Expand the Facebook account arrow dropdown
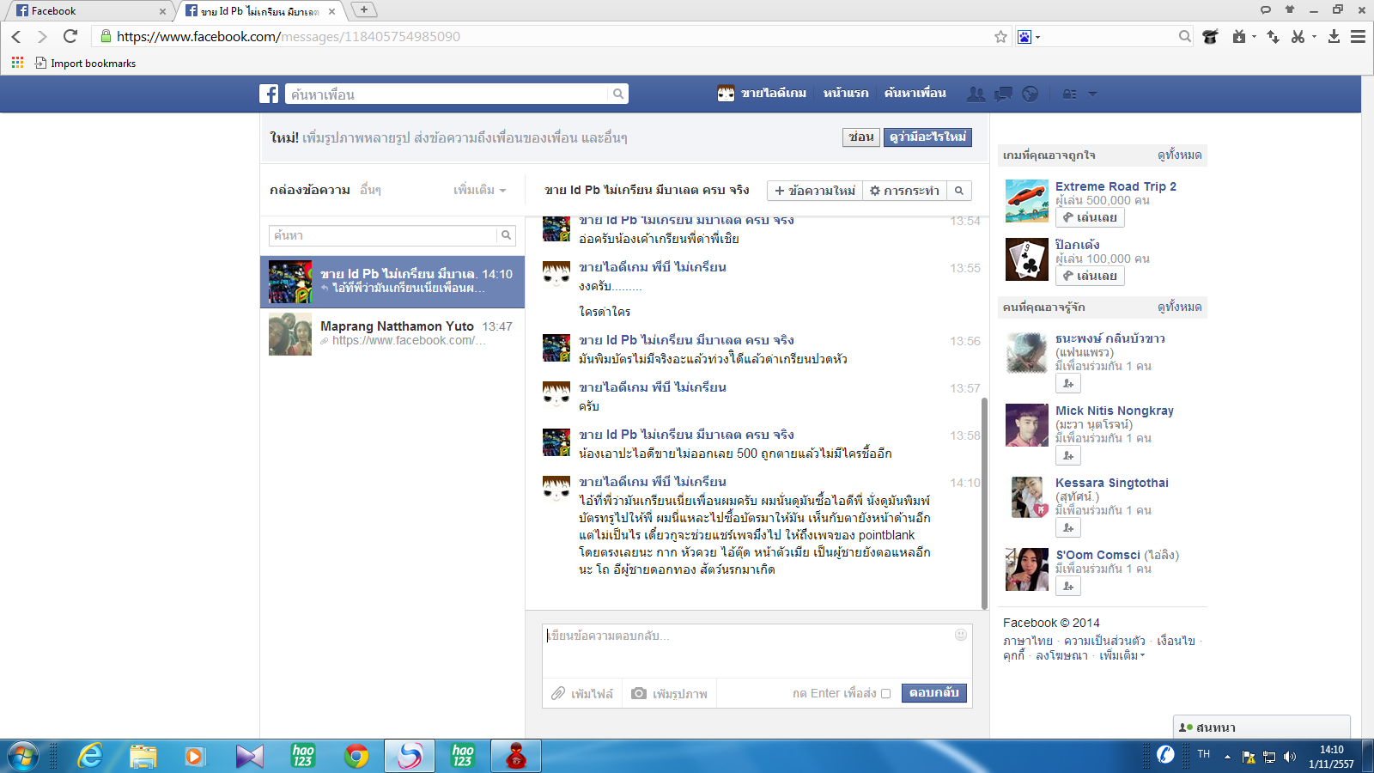This screenshot has width=1374, height=773. [1092, 94]
